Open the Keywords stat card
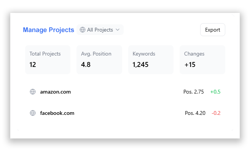The image size is (250, 151). (x=151, y=60)
